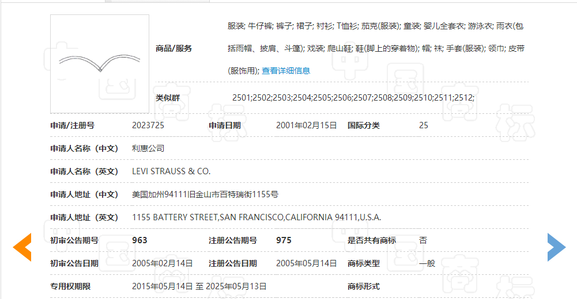577x299 pixels.
Task: Select applicant name 利惠公司
Action: point(148,148)
